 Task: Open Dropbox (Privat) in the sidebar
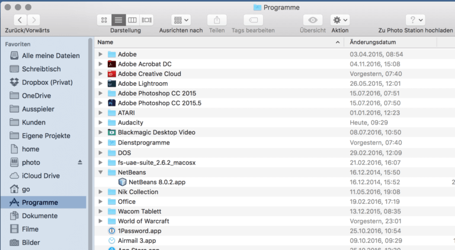[47, 82]
